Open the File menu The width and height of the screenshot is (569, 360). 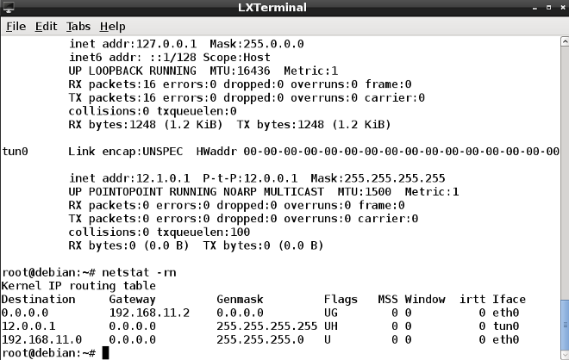16,27
